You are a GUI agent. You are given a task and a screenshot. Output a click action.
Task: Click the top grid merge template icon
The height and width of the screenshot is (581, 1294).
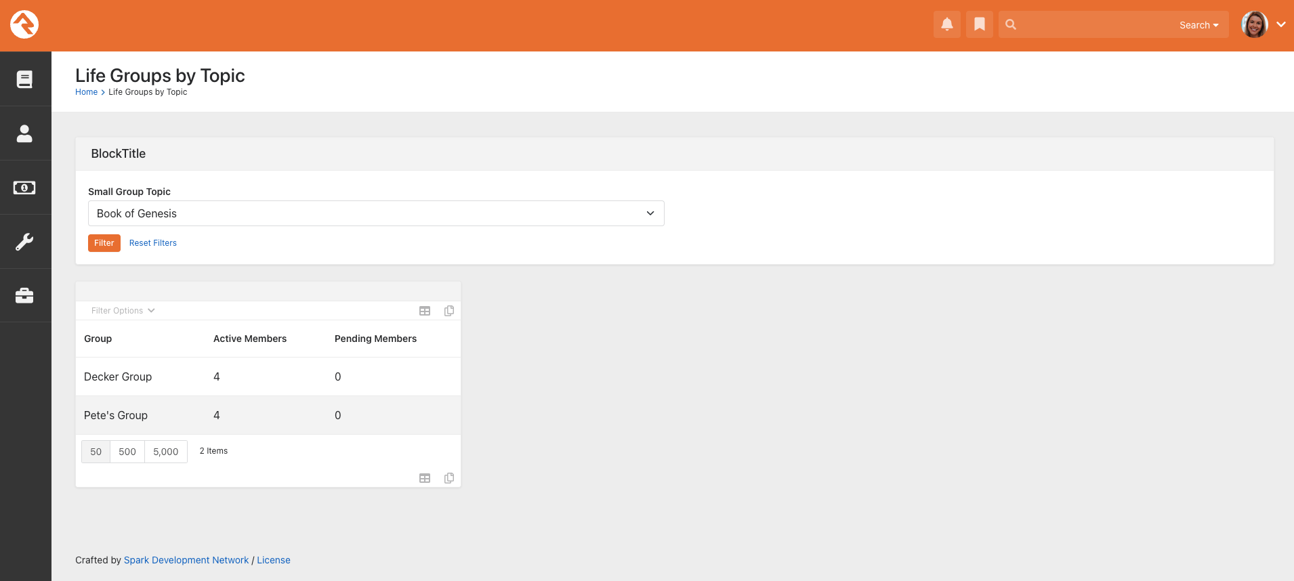[449, 311]
